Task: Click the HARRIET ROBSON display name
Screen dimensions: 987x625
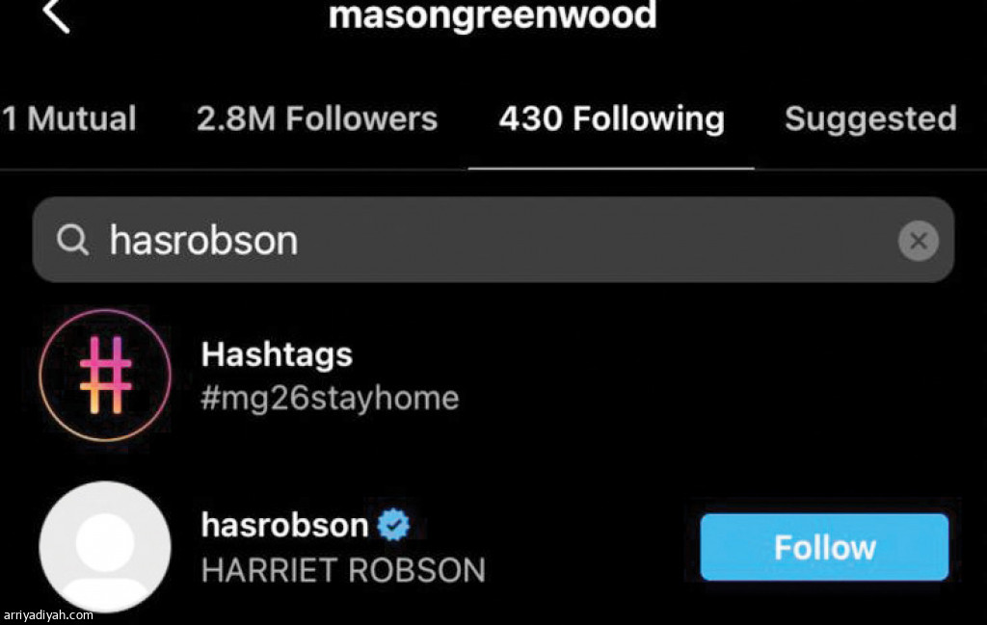Action: coord(343,570)
